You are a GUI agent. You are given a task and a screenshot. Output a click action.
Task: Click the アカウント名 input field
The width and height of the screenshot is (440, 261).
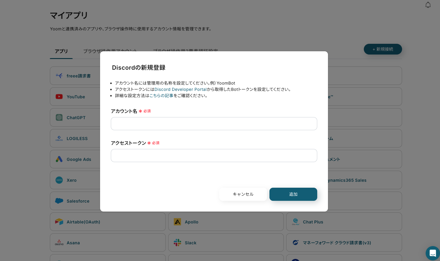pos(214,124)
